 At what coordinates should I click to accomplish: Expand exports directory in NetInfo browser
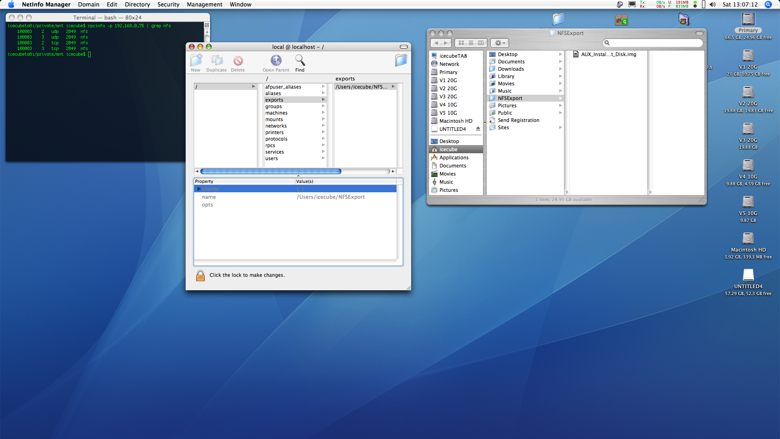tap(323, 100)
